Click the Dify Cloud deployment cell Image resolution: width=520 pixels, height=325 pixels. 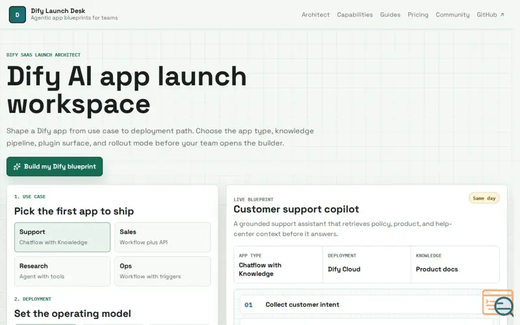tap(367, 265)
